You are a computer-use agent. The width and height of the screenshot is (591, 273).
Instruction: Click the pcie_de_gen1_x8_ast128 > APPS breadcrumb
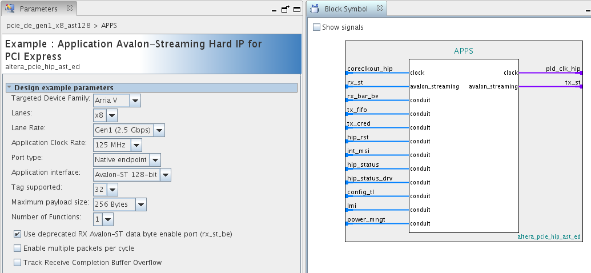pos(62,26)
